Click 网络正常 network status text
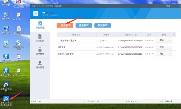181x109 pixels. pos(169,101)
